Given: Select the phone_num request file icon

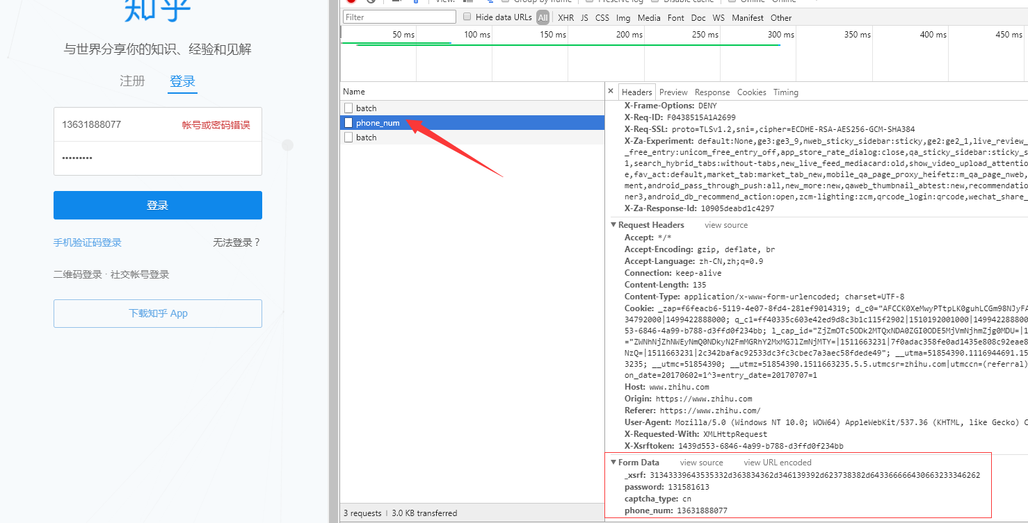Looking at the screenshot, I should (x=348, y=123).
